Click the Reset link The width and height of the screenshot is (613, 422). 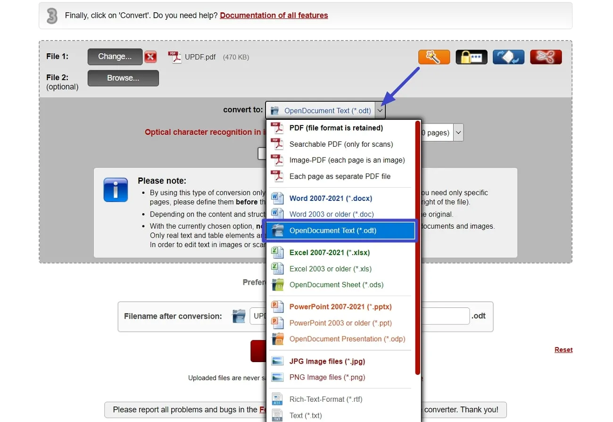563,349
